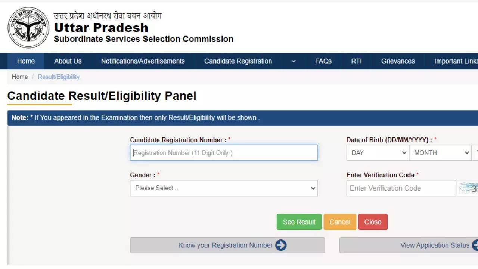The height and width of the screenshot is (269, 478).
Task: Open the Gender dropdown
Action: 224,188
